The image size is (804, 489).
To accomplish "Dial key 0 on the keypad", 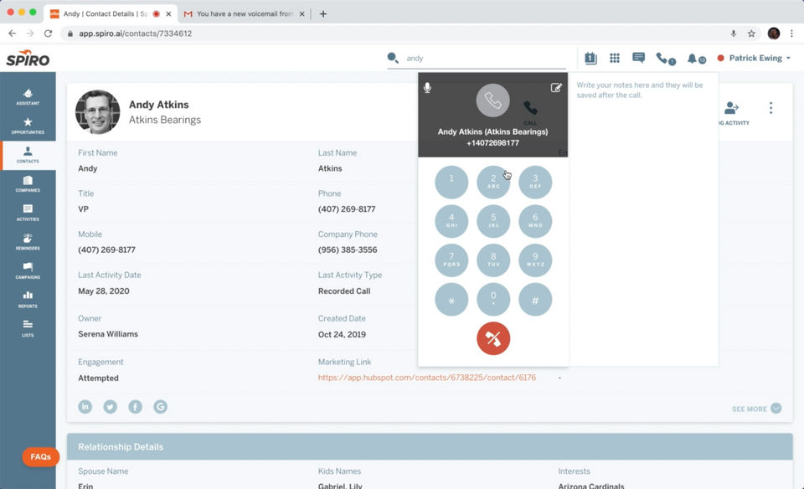I will pos(493,300).
